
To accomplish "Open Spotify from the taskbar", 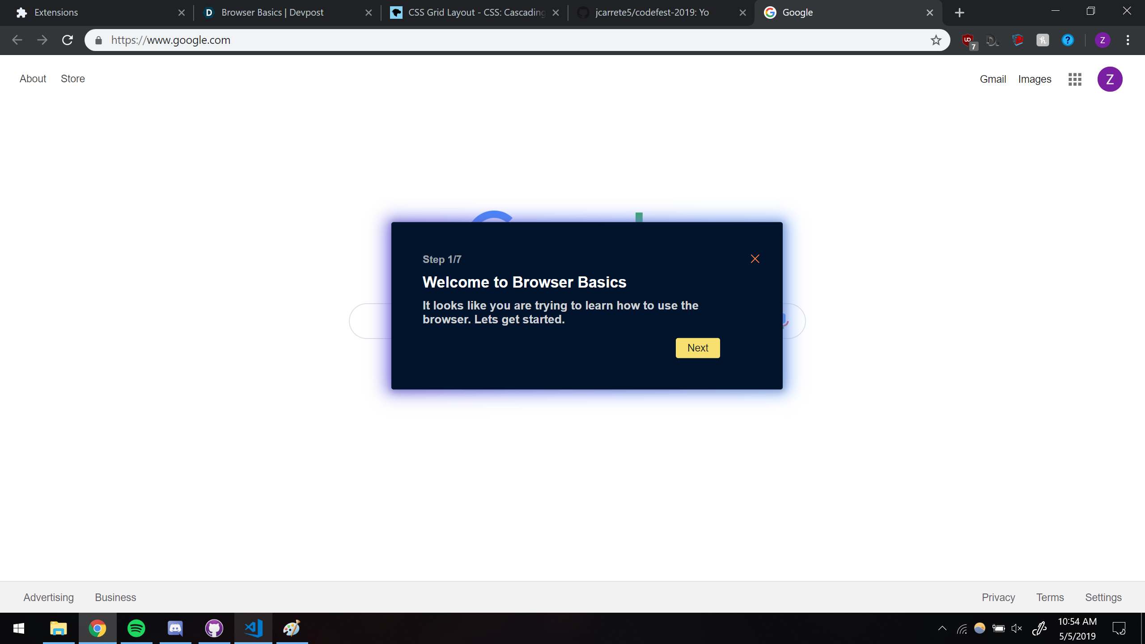I will point(136,628).
